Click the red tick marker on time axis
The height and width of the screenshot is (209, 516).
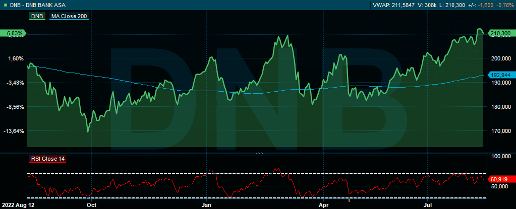pos(349,199)
